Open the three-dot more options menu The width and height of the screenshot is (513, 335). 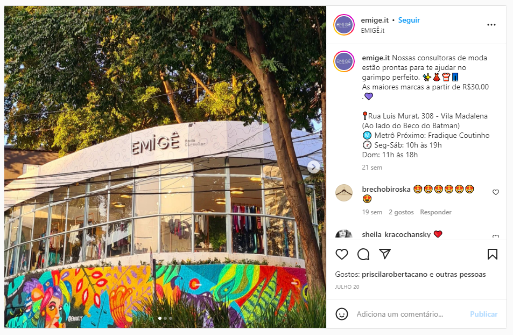(491, 25)
